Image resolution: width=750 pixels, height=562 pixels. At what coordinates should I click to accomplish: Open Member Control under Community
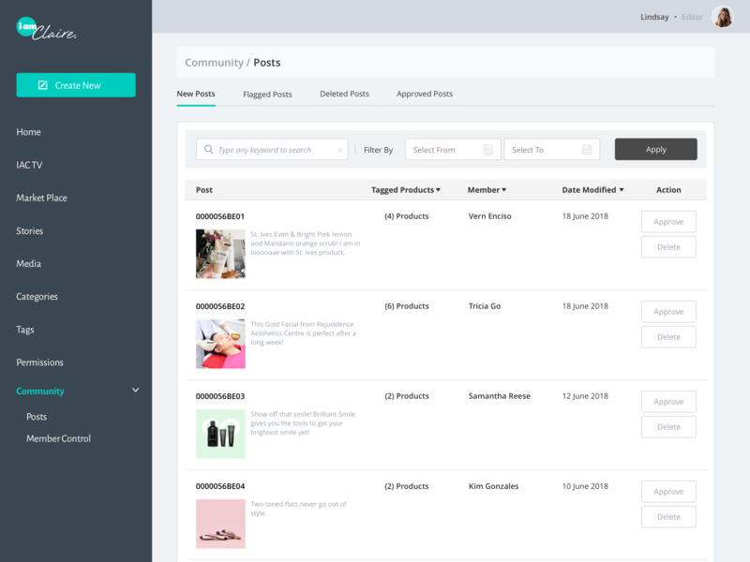(x=57, y=438)
